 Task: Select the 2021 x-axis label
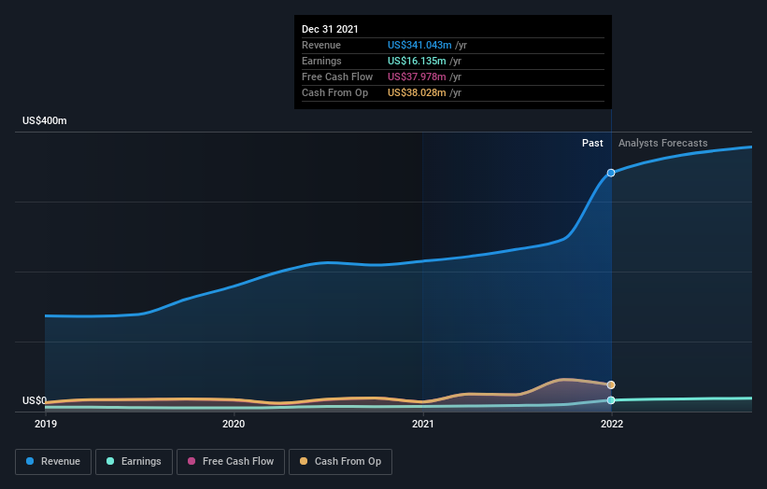tap(422, 424)
